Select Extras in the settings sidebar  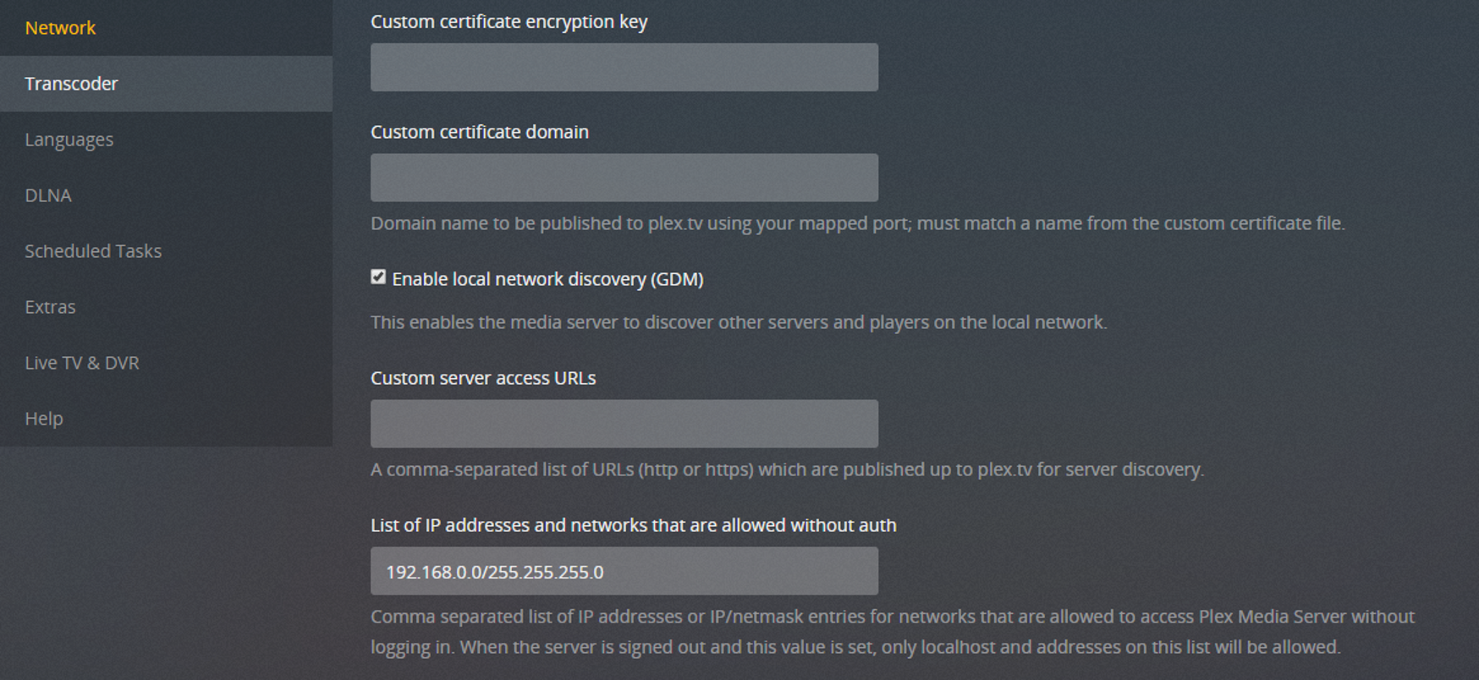coord(50,307)
